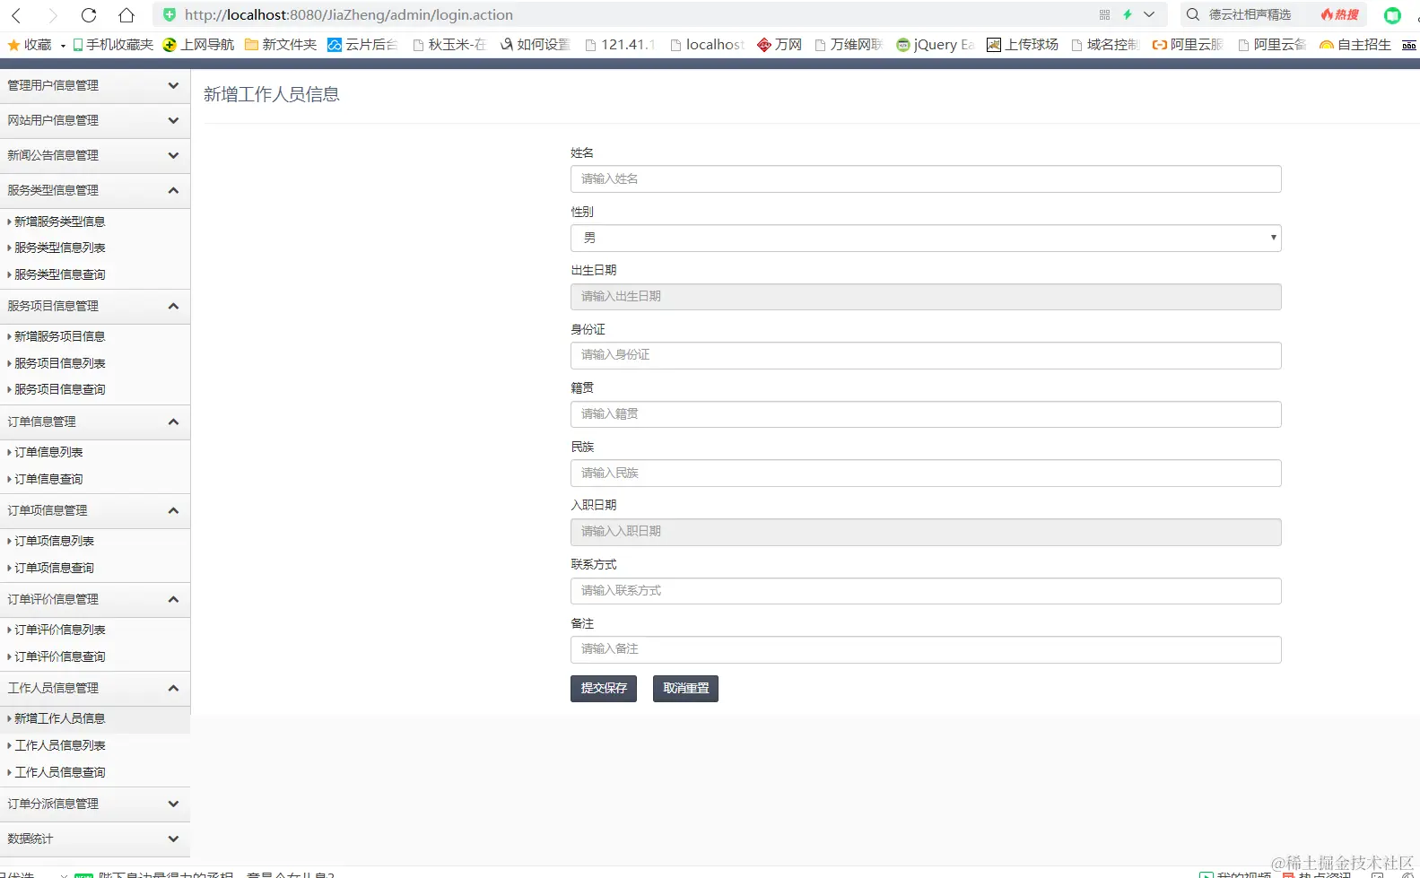Open 服务项目信息查询 menu item

(59, 389)
